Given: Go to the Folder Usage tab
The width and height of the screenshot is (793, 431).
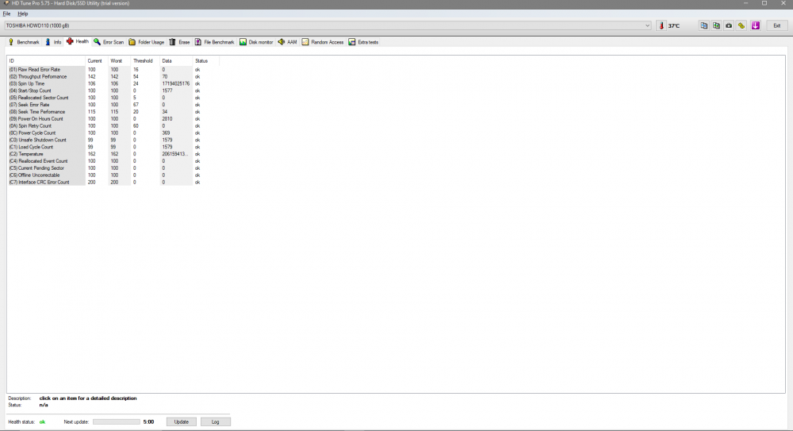Looking at the screenshot, I should (147, 42).
